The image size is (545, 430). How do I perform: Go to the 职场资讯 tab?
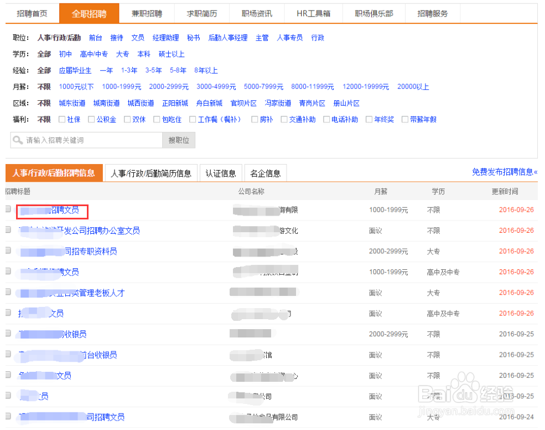(x=257, y=14)
